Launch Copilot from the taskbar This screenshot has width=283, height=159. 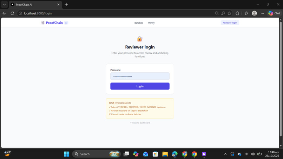coord(136,154)
